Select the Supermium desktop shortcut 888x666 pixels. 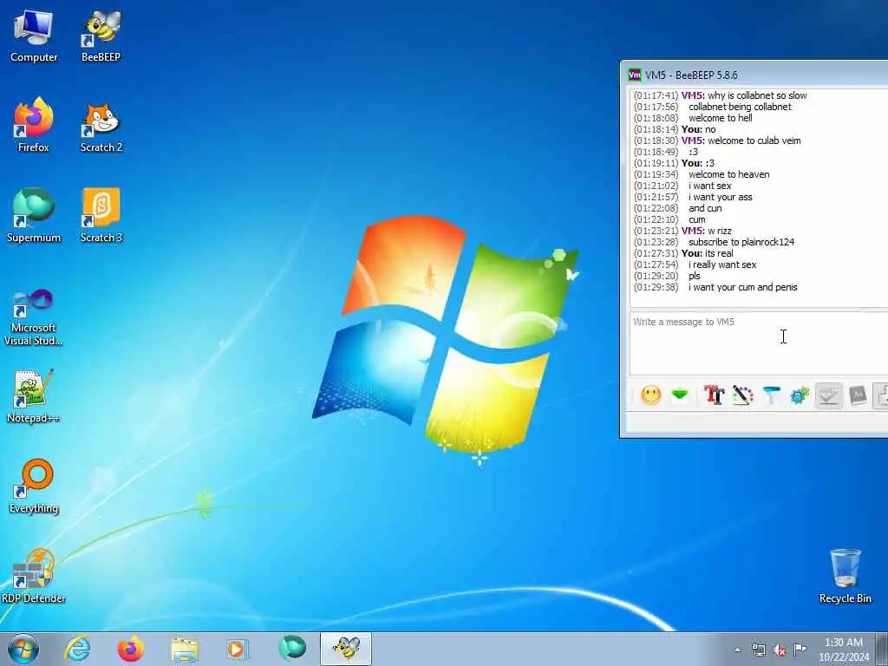tap(34, 215)
